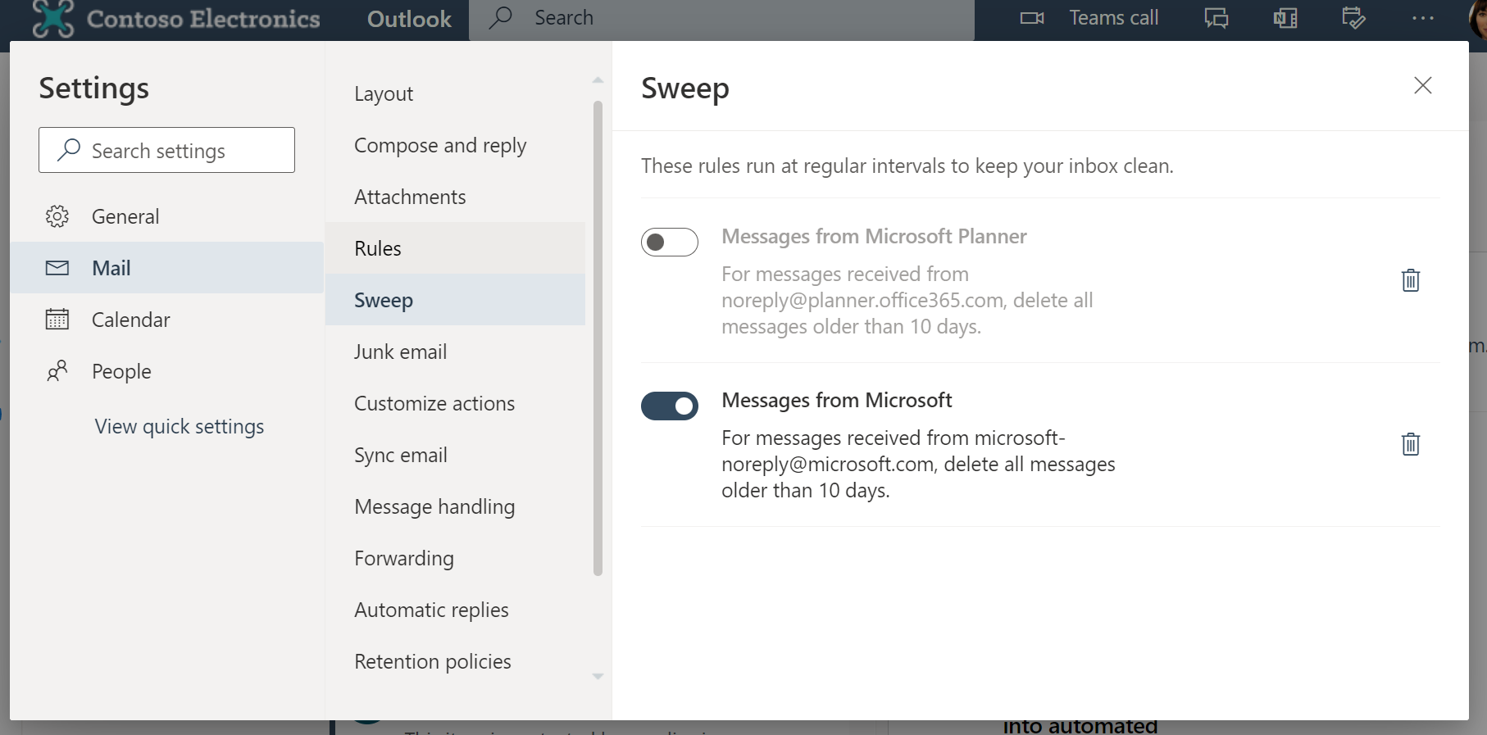Click the scroll up arrow of options list
1487x735 pixels.
tap(598, 80)
